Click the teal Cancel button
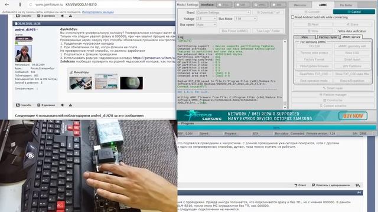The width and height of the screenshot is (378, 212). pyautogui.click(x=354, y=12)
